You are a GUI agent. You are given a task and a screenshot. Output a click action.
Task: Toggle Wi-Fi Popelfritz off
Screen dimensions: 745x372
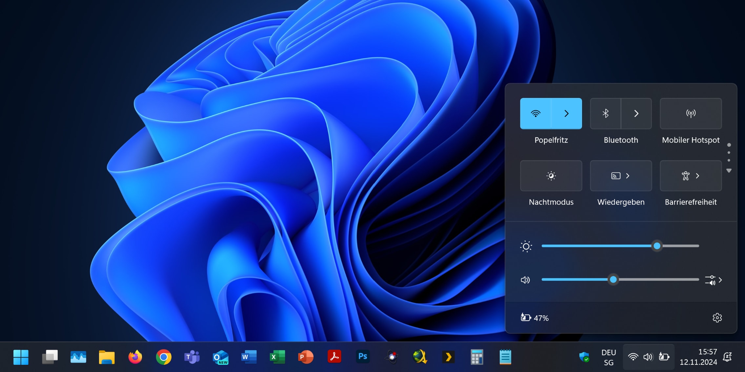pyautogui.click(x=535, y=113)
